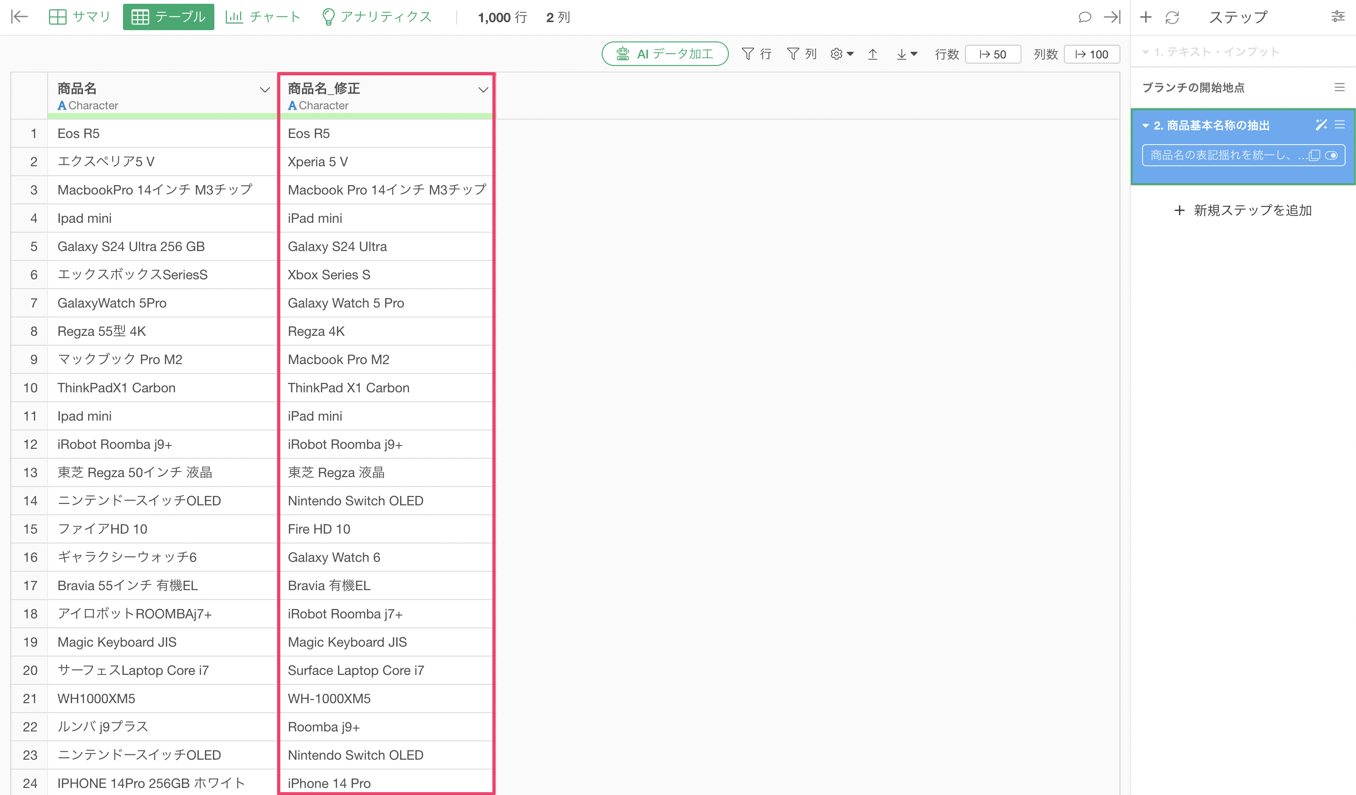Screen dimensions: 1356x795
Task: Click the upload arrow icon in the toolbar
Action: pyautogui.click(x=873, y=54)
